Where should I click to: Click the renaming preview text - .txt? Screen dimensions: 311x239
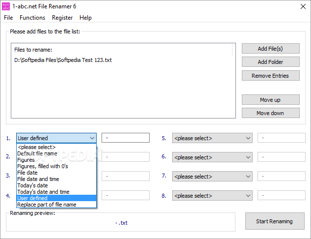121,223
